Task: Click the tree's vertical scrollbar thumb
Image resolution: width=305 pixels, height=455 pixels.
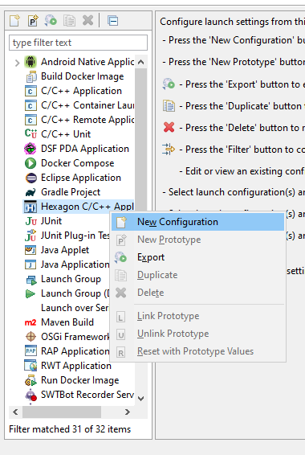Action: [140, 139]
